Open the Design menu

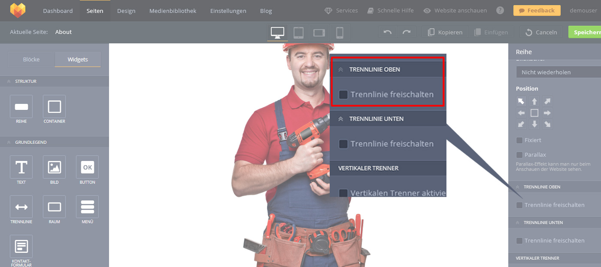click(126, 11)
